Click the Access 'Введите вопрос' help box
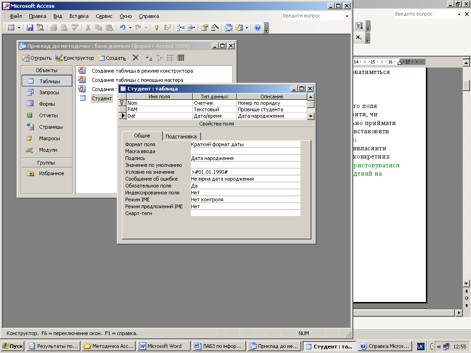The height and width of the screenshot is (353, 471). 312,16
